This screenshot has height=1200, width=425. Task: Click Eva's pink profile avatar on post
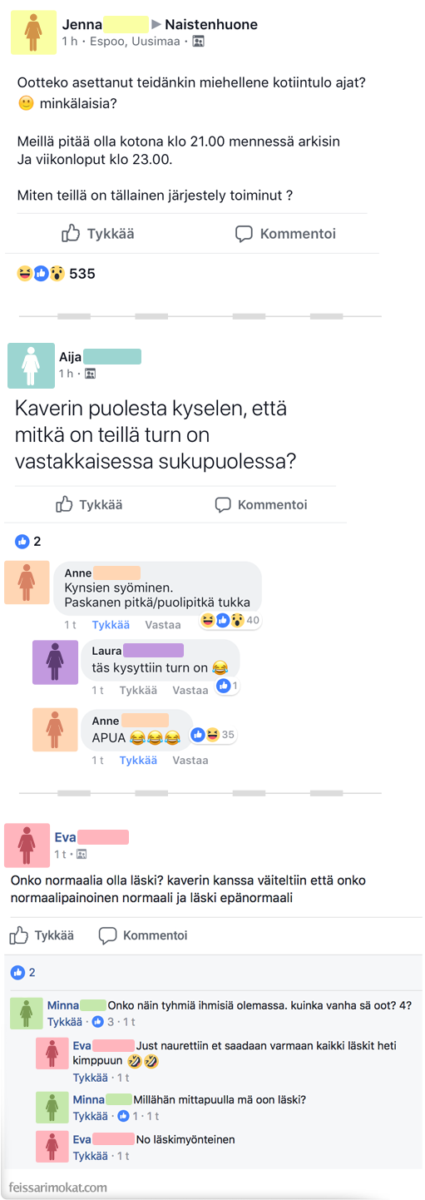pyautogui.click(x=27, y=845)
